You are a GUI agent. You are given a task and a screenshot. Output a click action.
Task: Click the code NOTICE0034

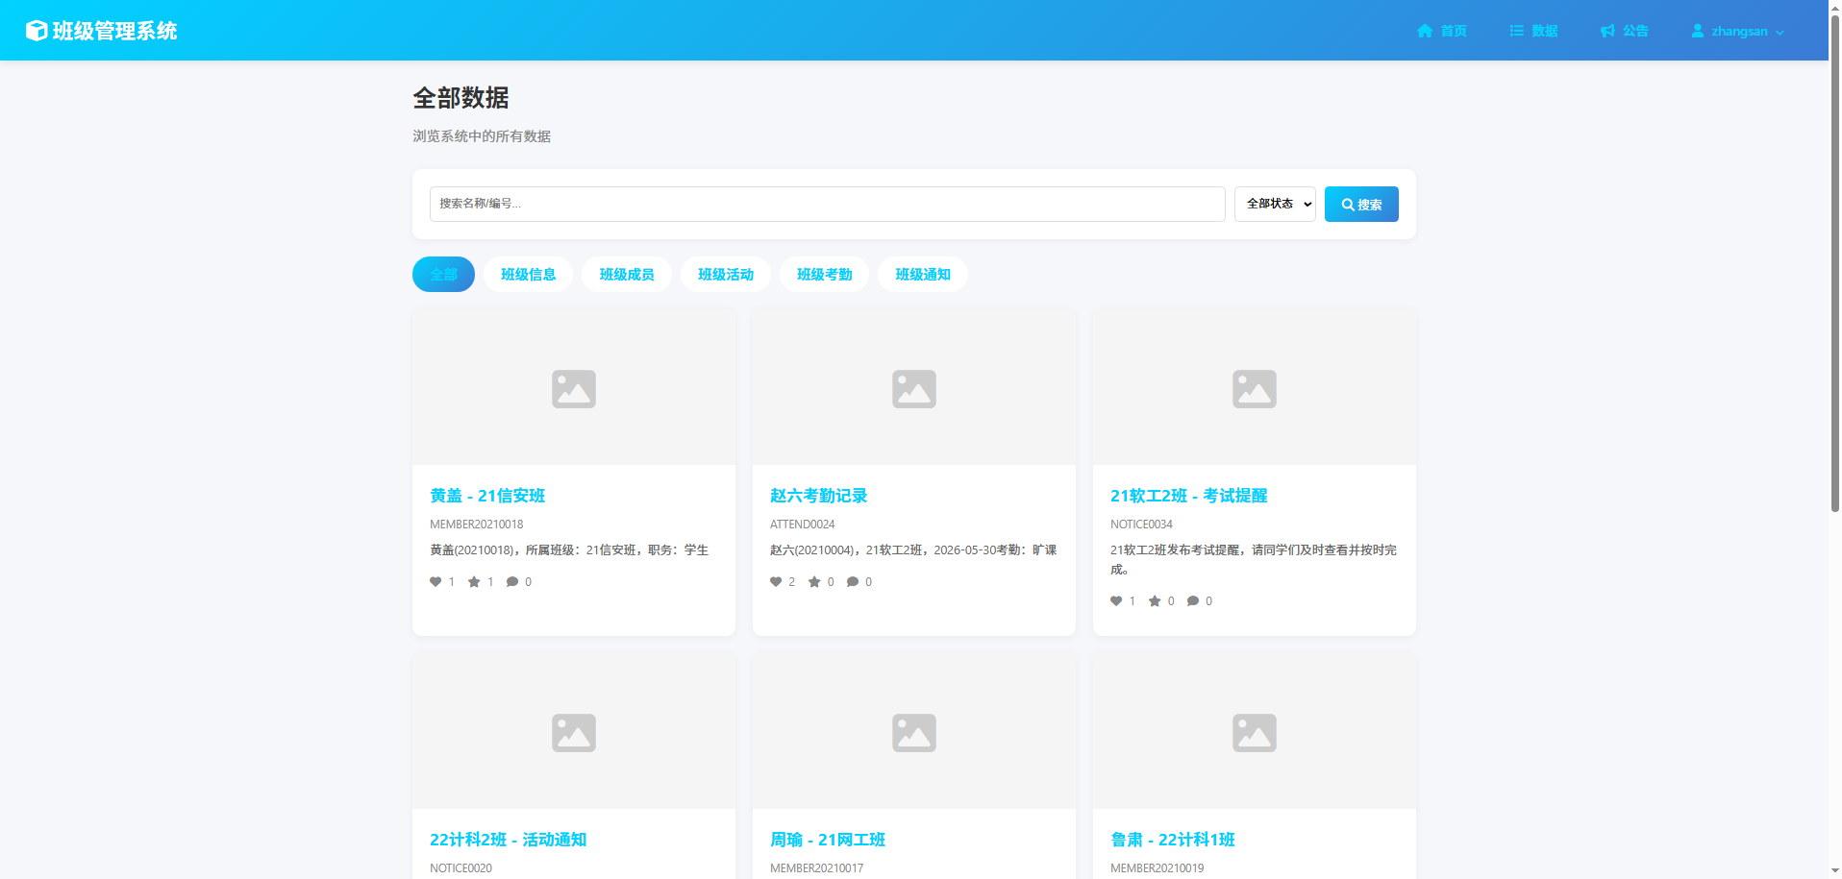point(1142,525)
